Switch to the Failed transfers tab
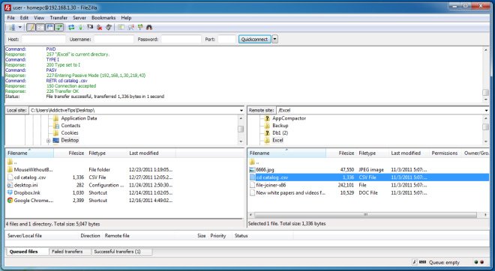 point(67,252)
